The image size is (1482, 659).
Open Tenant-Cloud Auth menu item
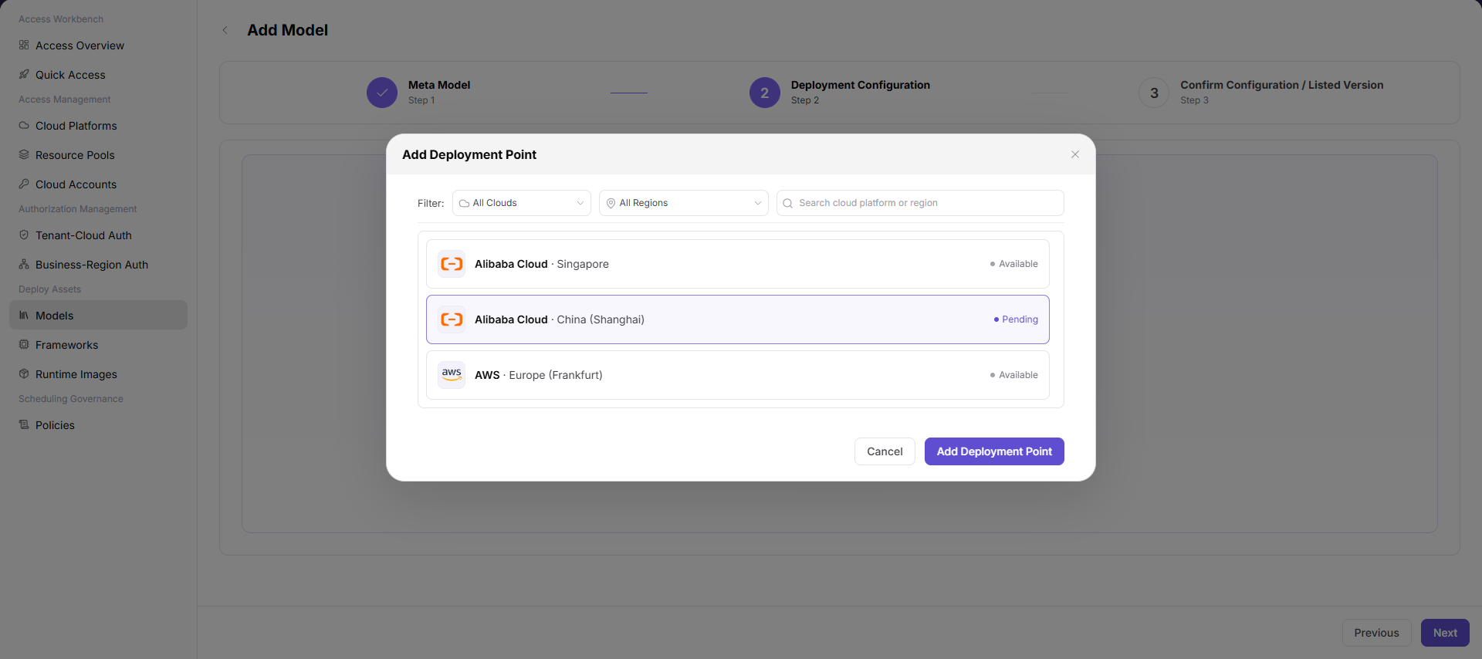98,235
